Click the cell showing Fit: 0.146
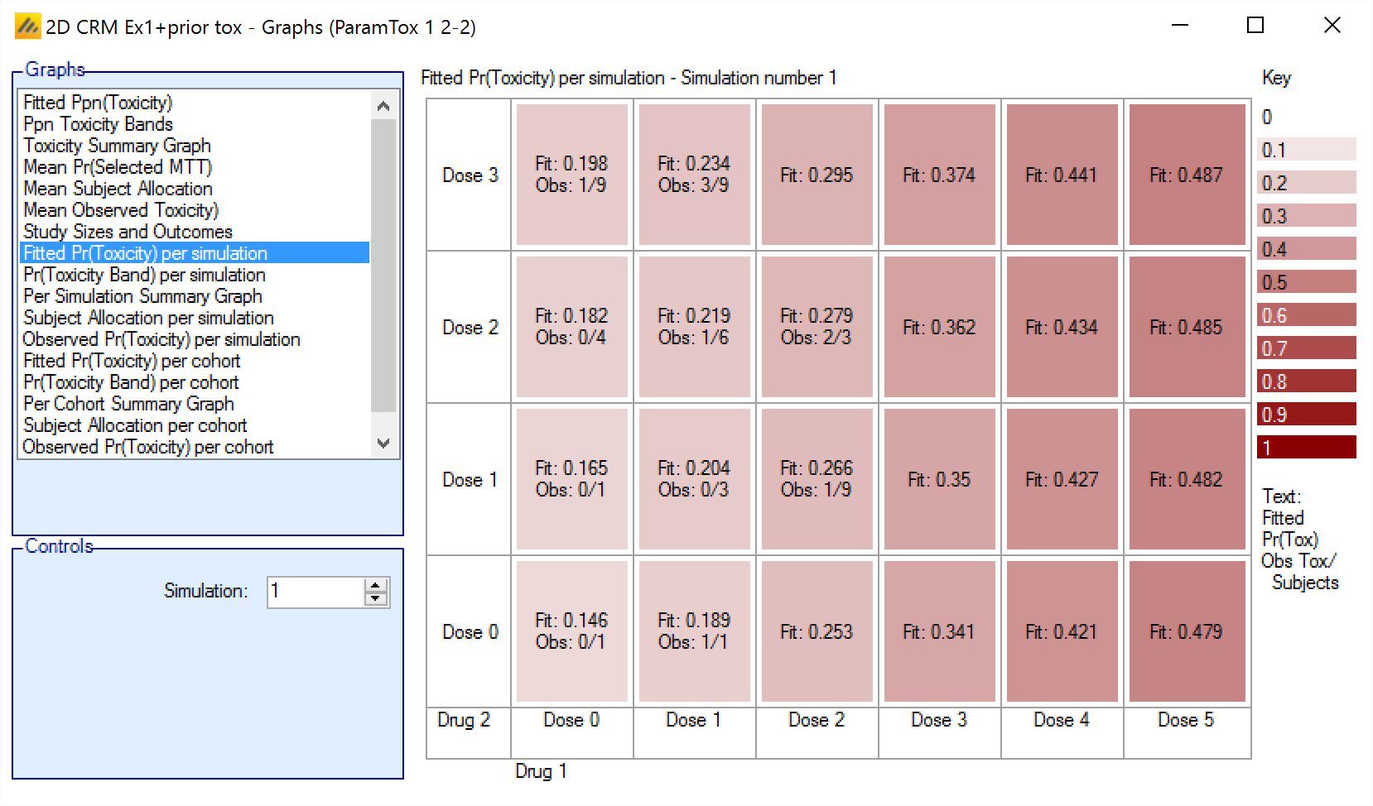The height and width of the screenshot is (806, 1373). click(571, 631)
